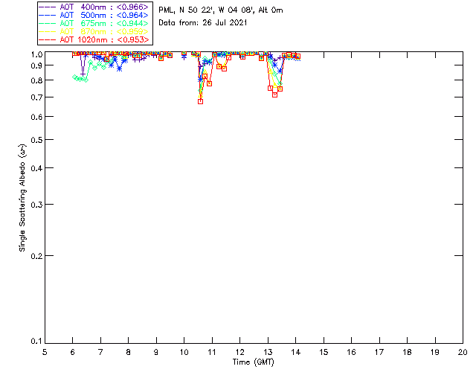
Task: Click the 5 tick label on time axis
Action: tap(45, 352)
